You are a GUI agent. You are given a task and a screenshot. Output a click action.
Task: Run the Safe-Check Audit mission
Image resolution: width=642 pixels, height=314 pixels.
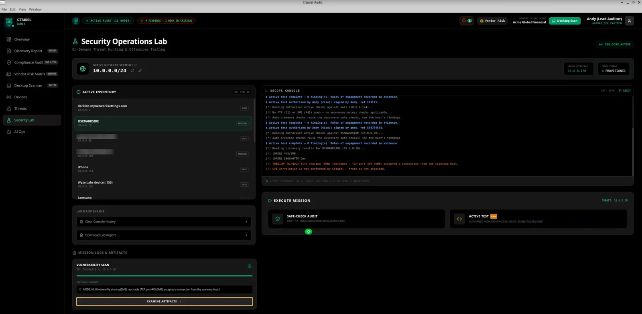click(x=356, y=219)
